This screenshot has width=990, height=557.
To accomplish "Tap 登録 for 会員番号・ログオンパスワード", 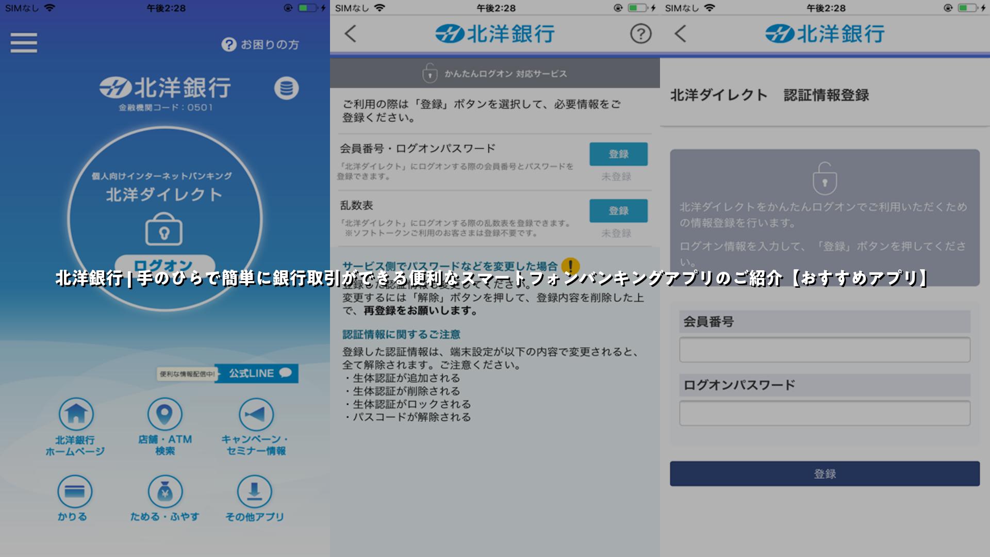I will [618, 154].
